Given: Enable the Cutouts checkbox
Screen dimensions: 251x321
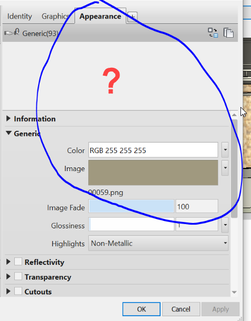Looking at the screenshot, I should tap(18, 291).
